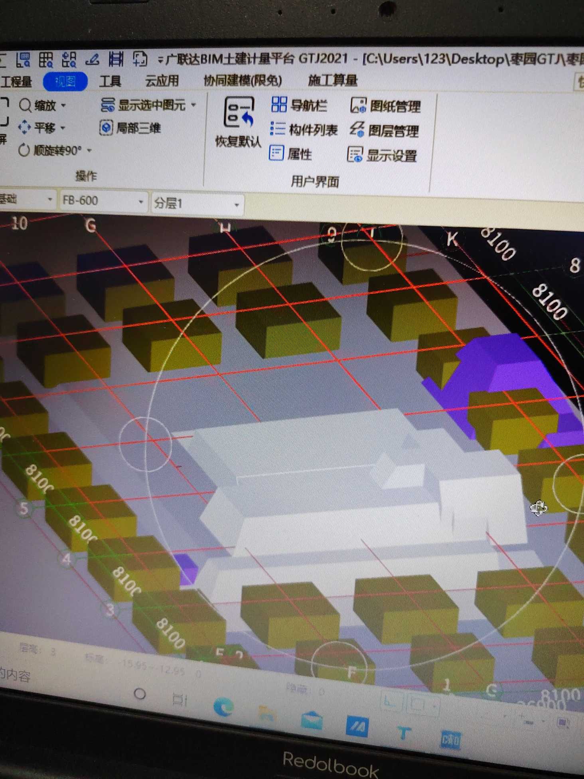Select the 视图 view ribbon tab
Image resolution: width=584 pixels, height=779 pixels.
pyautogui.click(x=65, y=81)
